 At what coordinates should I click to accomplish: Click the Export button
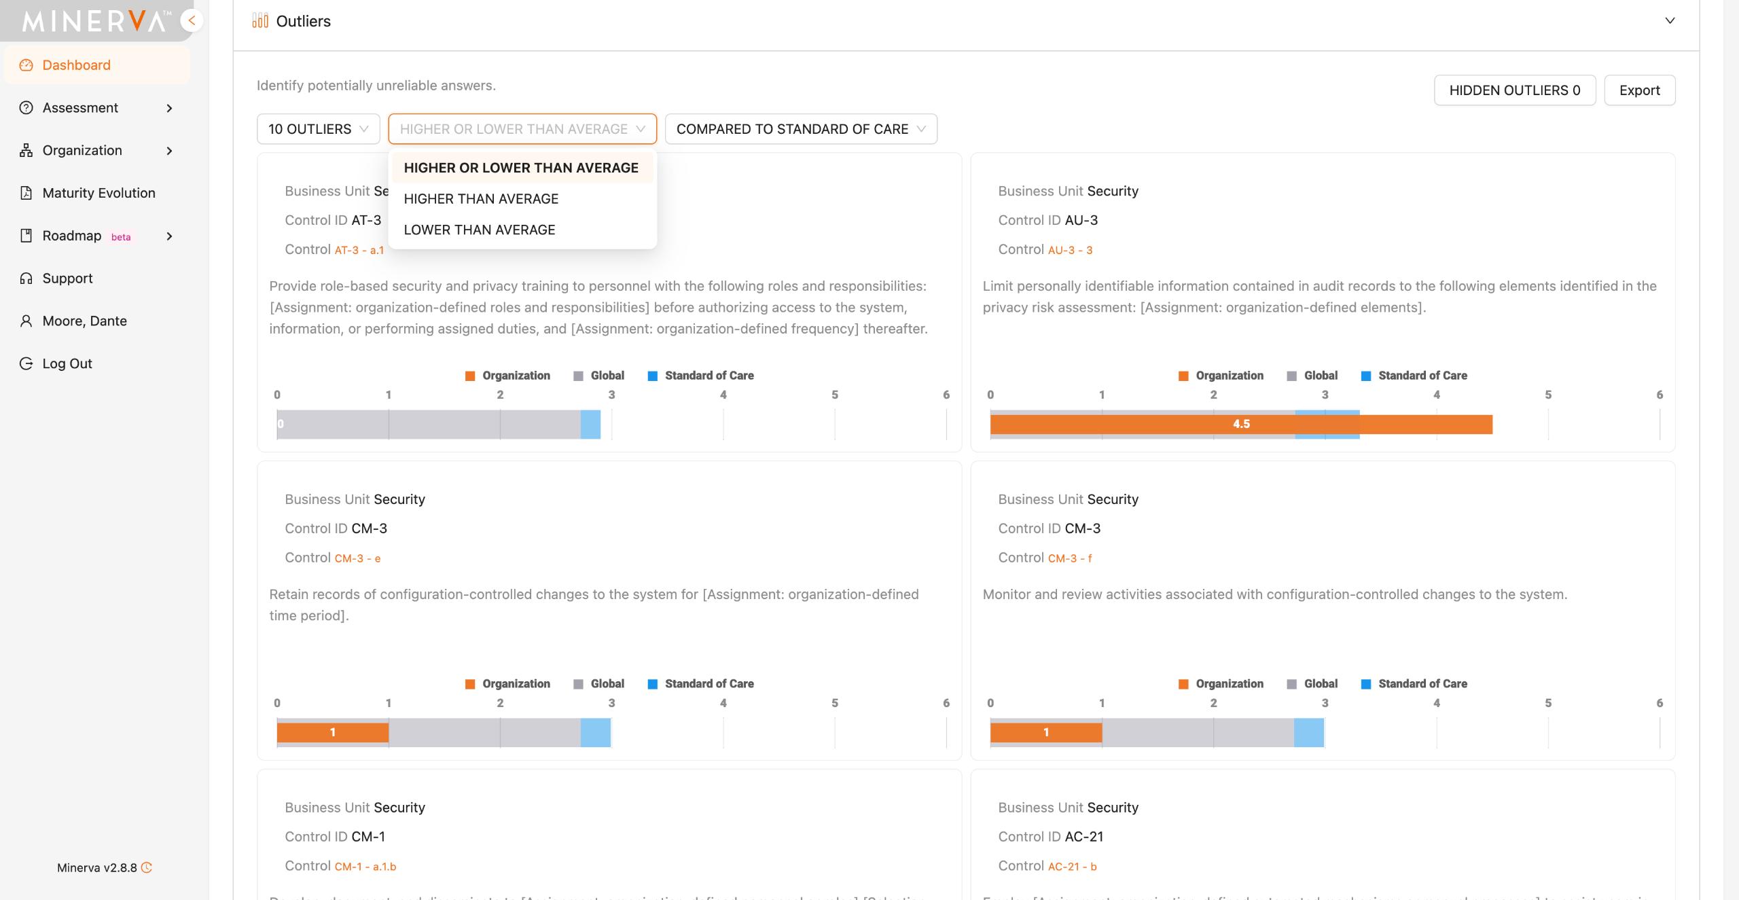point(1639,90)
